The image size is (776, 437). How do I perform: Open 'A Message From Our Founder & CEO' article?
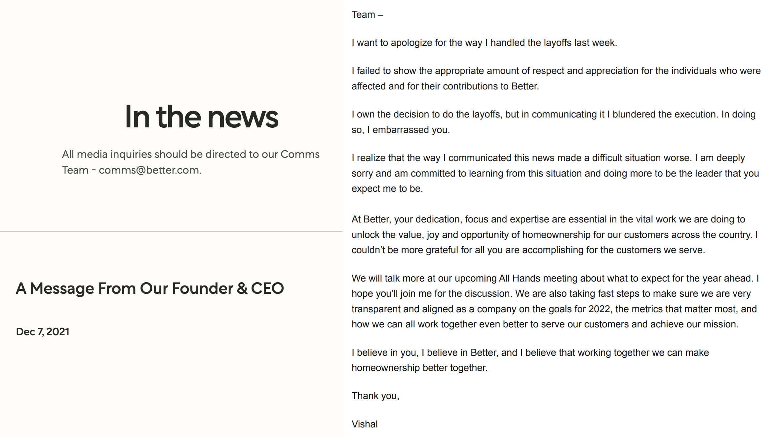pyautogui.click(x=150, y=288)
